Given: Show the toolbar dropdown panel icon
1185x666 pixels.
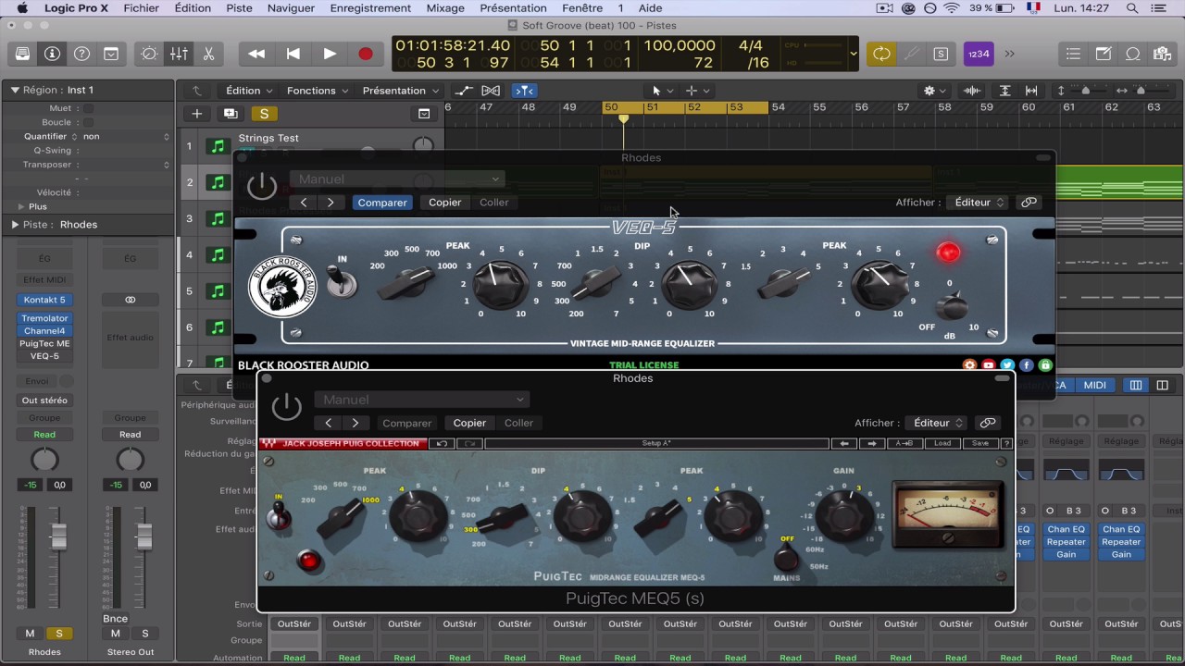Looking at the screenshot, I should coord(111,54).
